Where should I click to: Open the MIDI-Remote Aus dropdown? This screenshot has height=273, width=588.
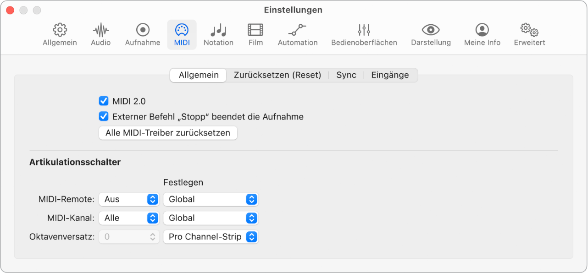pos(129,199)
